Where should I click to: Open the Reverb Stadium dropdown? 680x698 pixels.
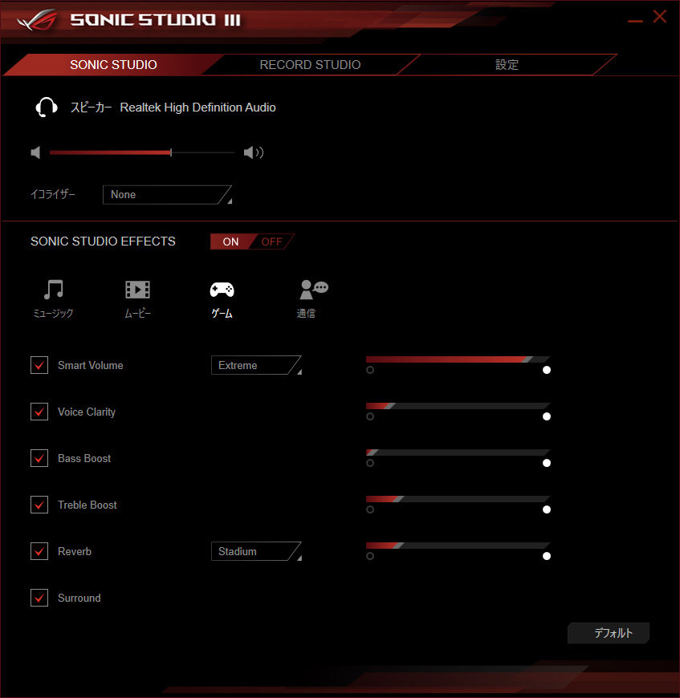[256, 551]
